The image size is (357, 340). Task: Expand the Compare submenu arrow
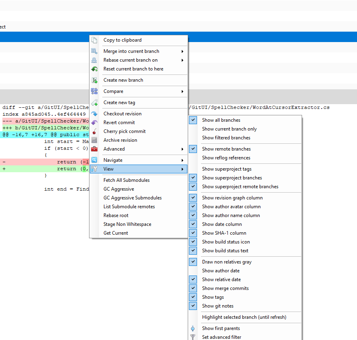[183, 91]
